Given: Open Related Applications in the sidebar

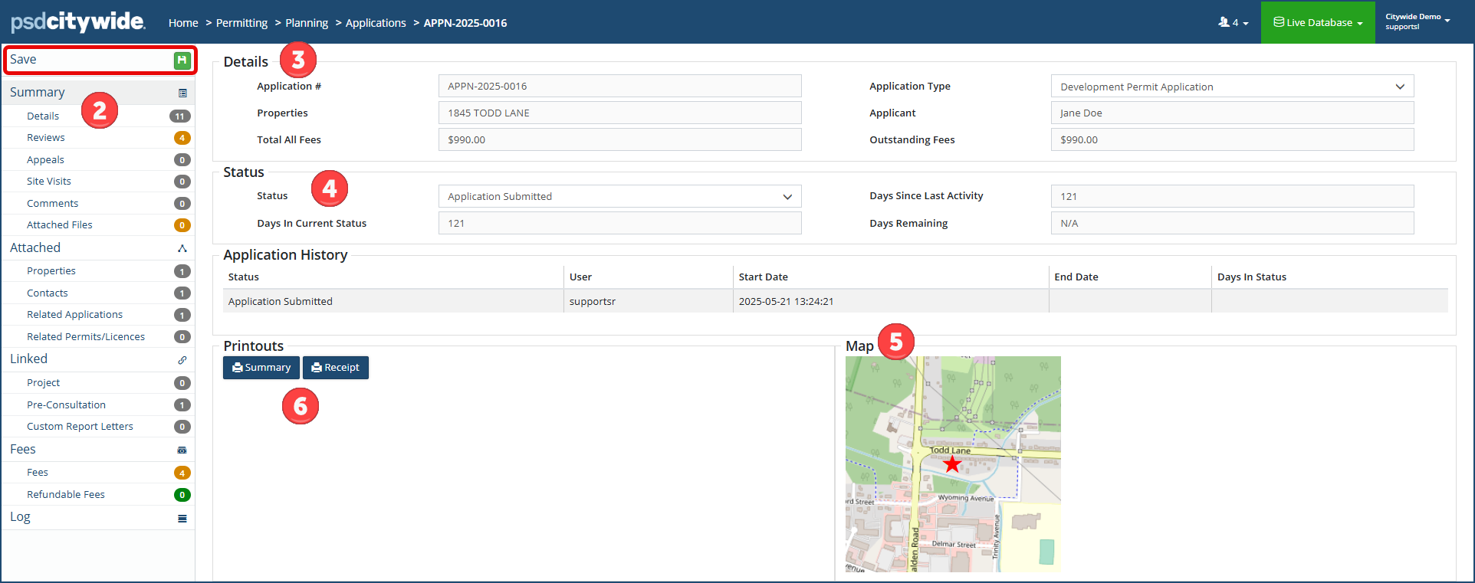Looking at the screenshot, I should [74, 315].
